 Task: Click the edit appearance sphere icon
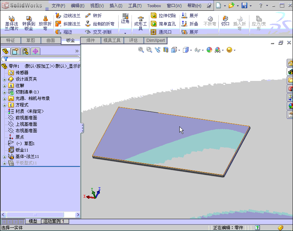(209, 50)
